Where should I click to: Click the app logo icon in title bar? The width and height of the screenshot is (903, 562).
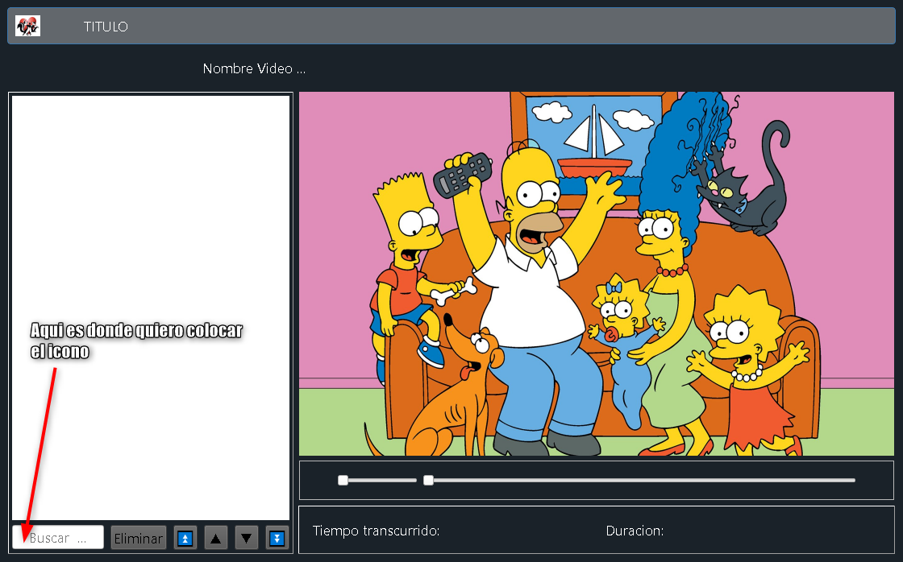(27, 26)
